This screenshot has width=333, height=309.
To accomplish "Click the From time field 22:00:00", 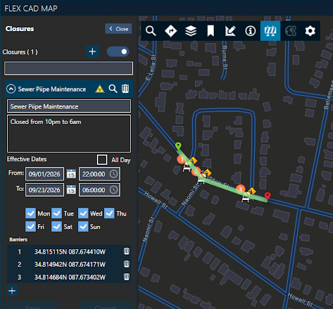I will [100, 174].
